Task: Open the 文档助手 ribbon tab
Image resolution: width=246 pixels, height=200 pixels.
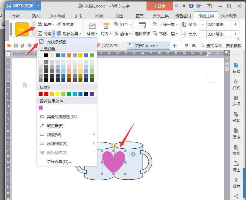Action: pos(229,16)
